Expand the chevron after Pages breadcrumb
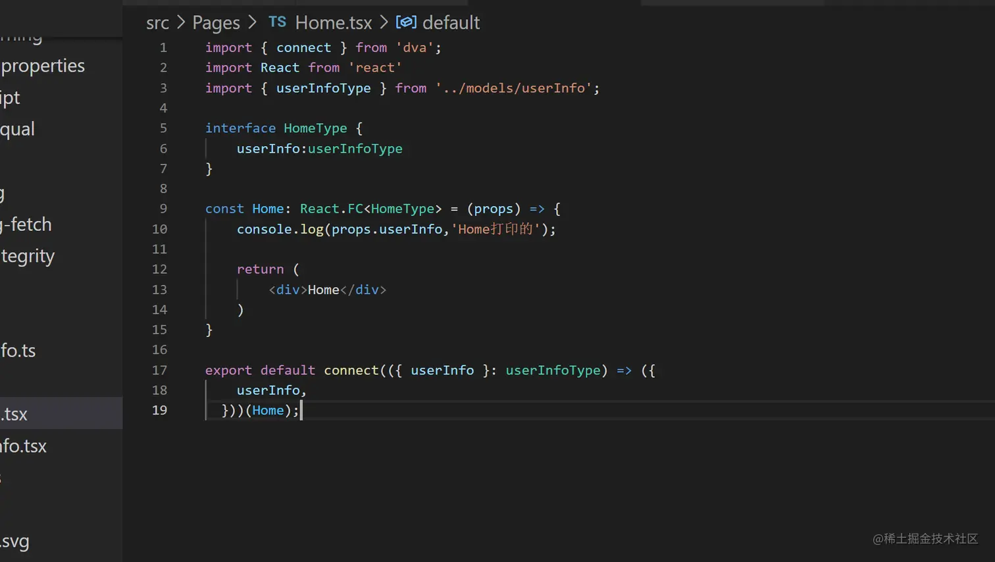 coord(252,23)
